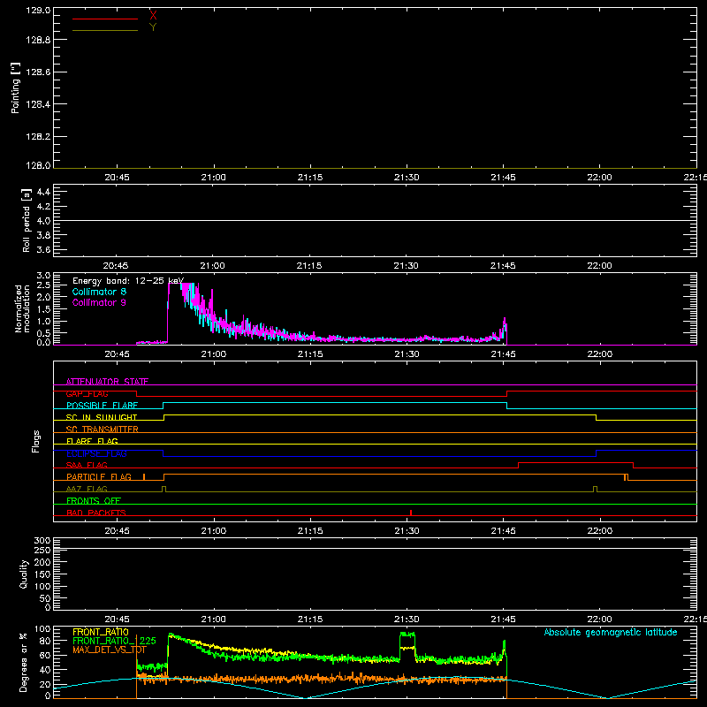Click the Collimator 8 legend label
Viewport: 707px width, 707px height.
pyautogui.click(x=99, y=292)
